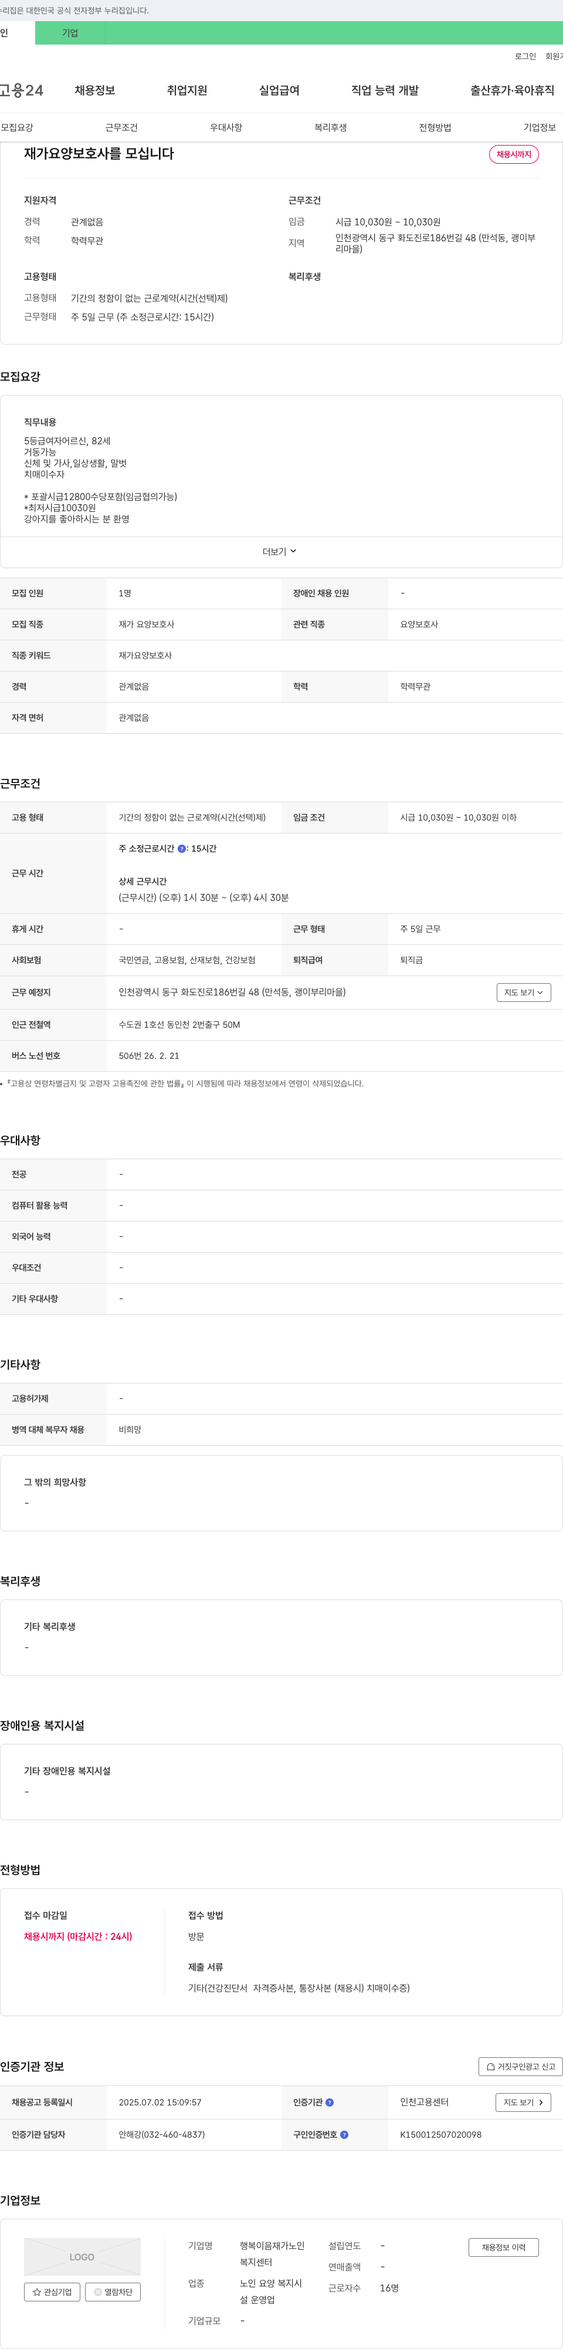Viewport: 563px width, 2349px height.
Task: Jump to 기업정보 section tab
Action: pyautogui.click(x=540, y=128)
